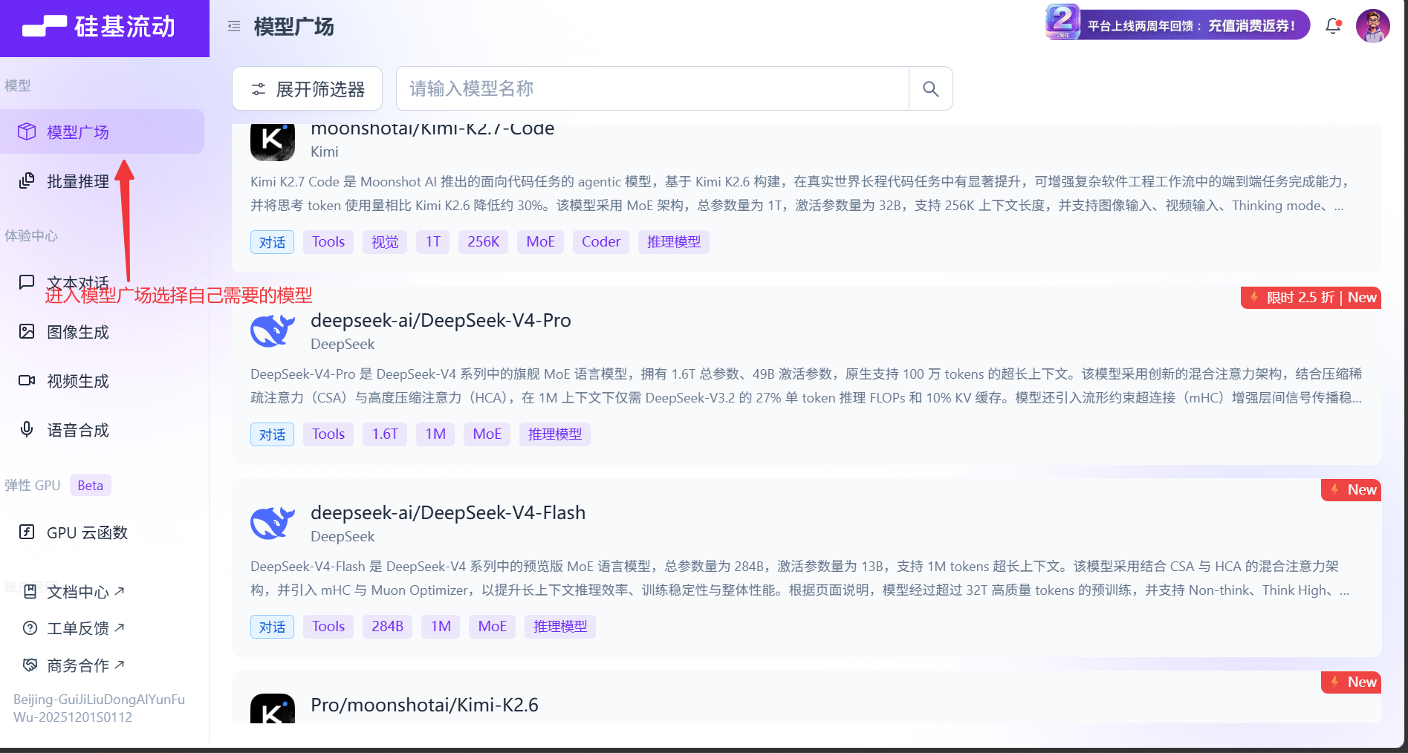This screenshot has width=1408, height=753.
Task: Click the 1.6T tag on DeepSeek-V4-Pro
Action: pos(385,434)
